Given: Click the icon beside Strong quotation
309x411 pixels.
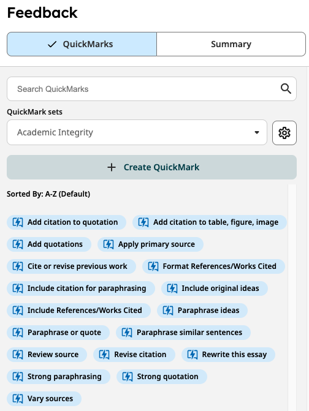Looking at the screenshot, I should tap(128, 377).
